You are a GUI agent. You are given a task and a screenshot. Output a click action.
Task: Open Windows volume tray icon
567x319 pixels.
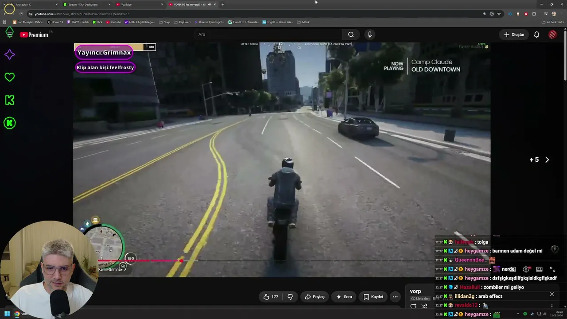544,314
